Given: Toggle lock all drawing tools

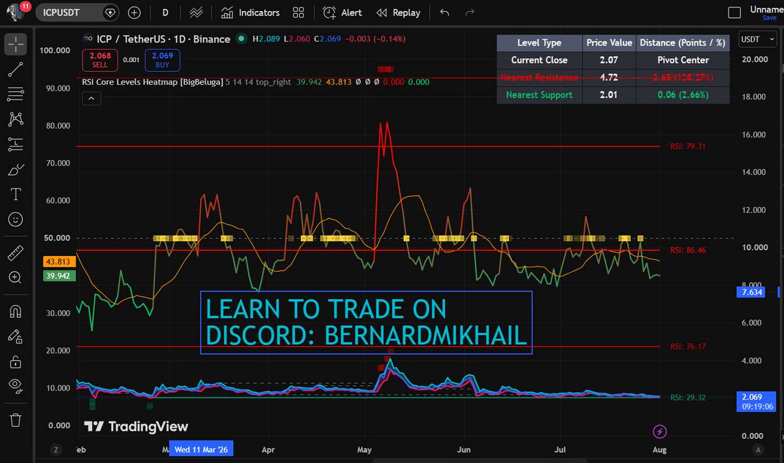Looking at the screenshot, I should [x=16, y=361].
